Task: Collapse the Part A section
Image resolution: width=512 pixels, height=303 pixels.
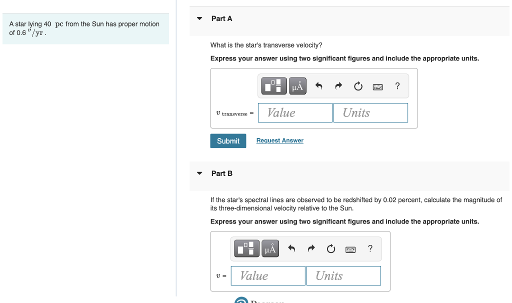Action: (x=199, y=18)
